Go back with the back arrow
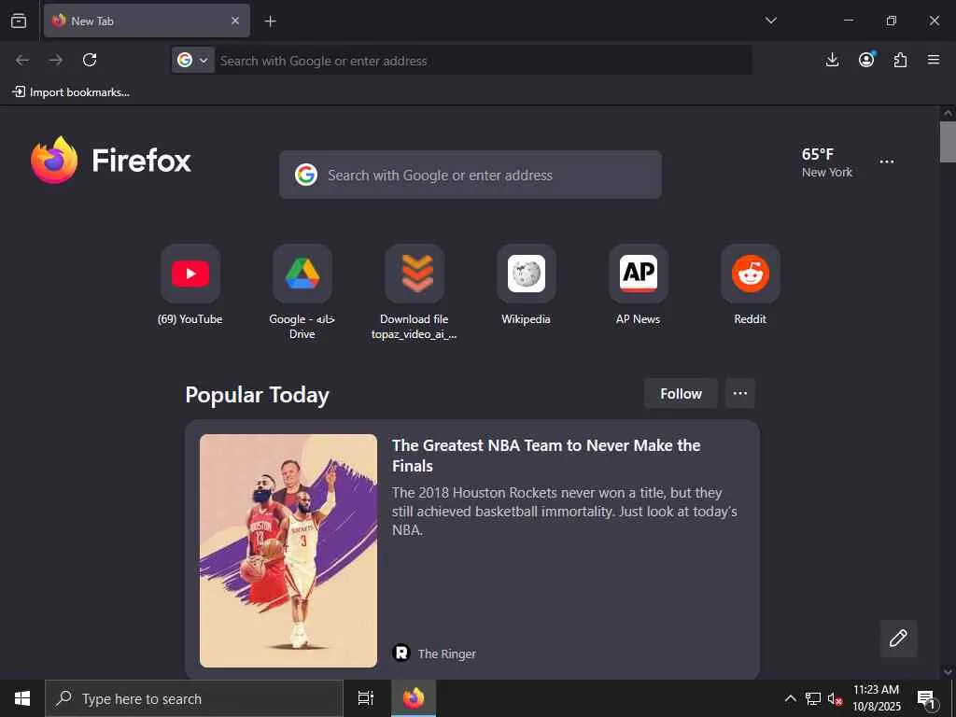956x717 pixels. (x=22, y=60)
